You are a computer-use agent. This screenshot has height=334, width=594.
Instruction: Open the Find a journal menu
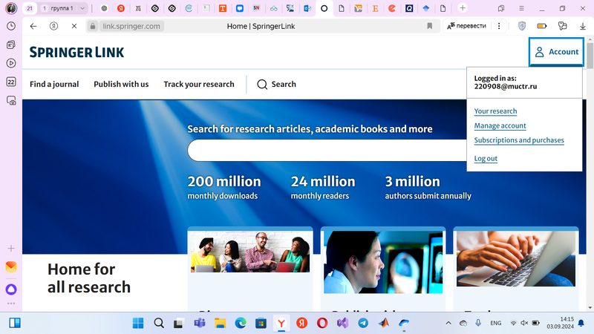(54, 84)
